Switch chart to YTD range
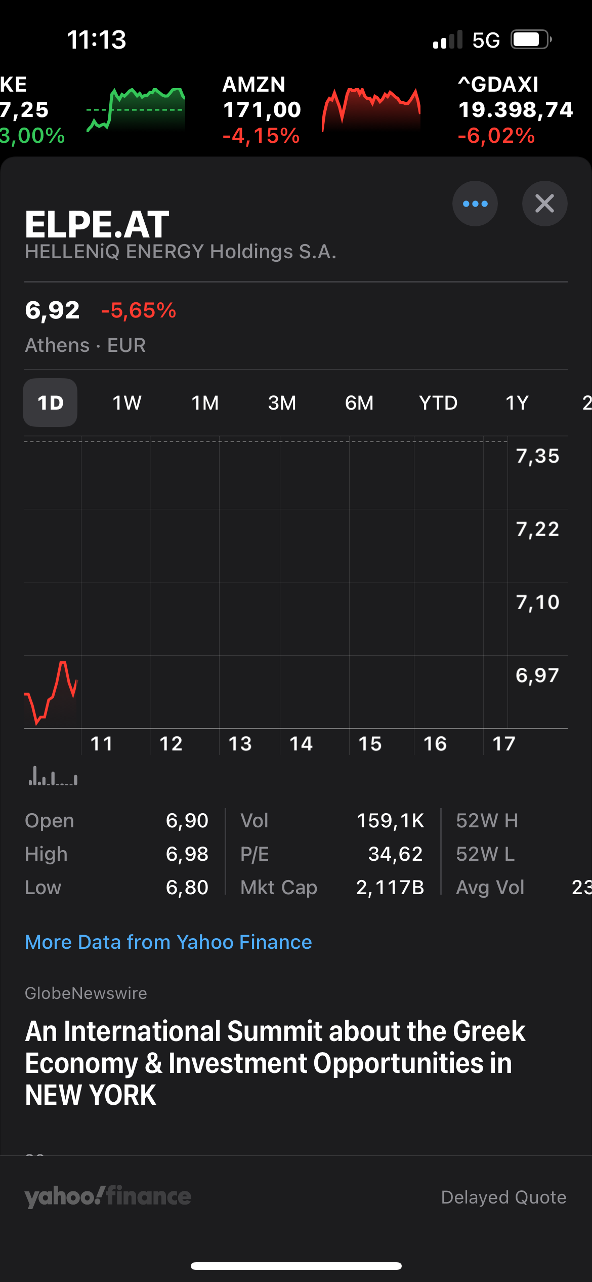The width and height of the screenshot is (592, 1282). [438, 403]
